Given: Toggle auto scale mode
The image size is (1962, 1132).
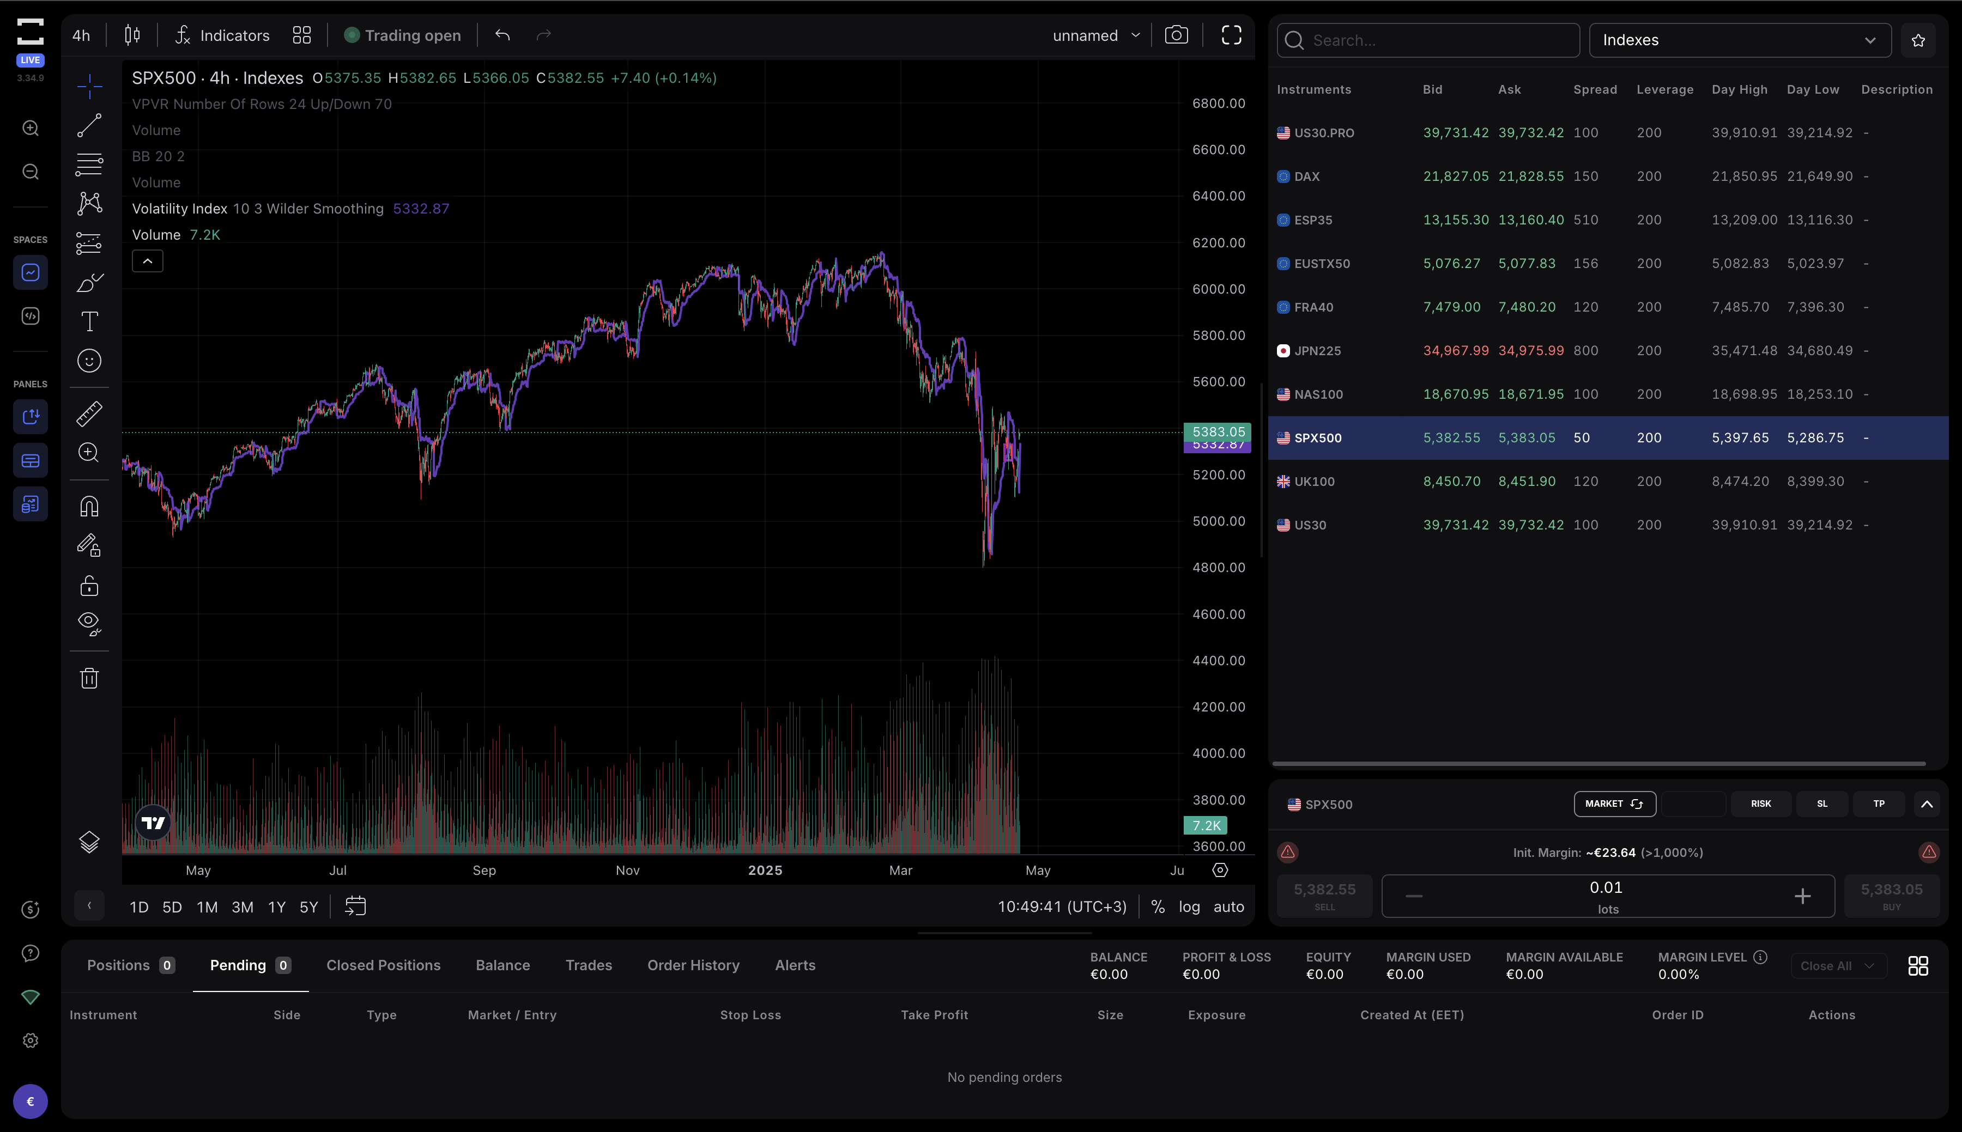Looking at the screenshot, I should click(x=1228, y=908).
